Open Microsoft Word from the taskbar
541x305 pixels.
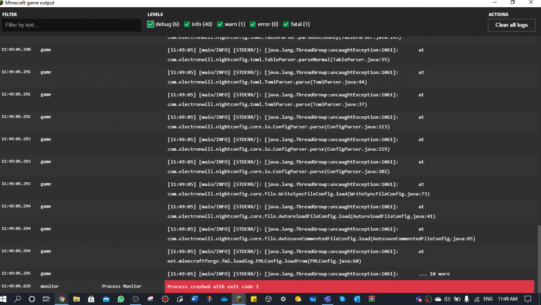coord(195,299)
